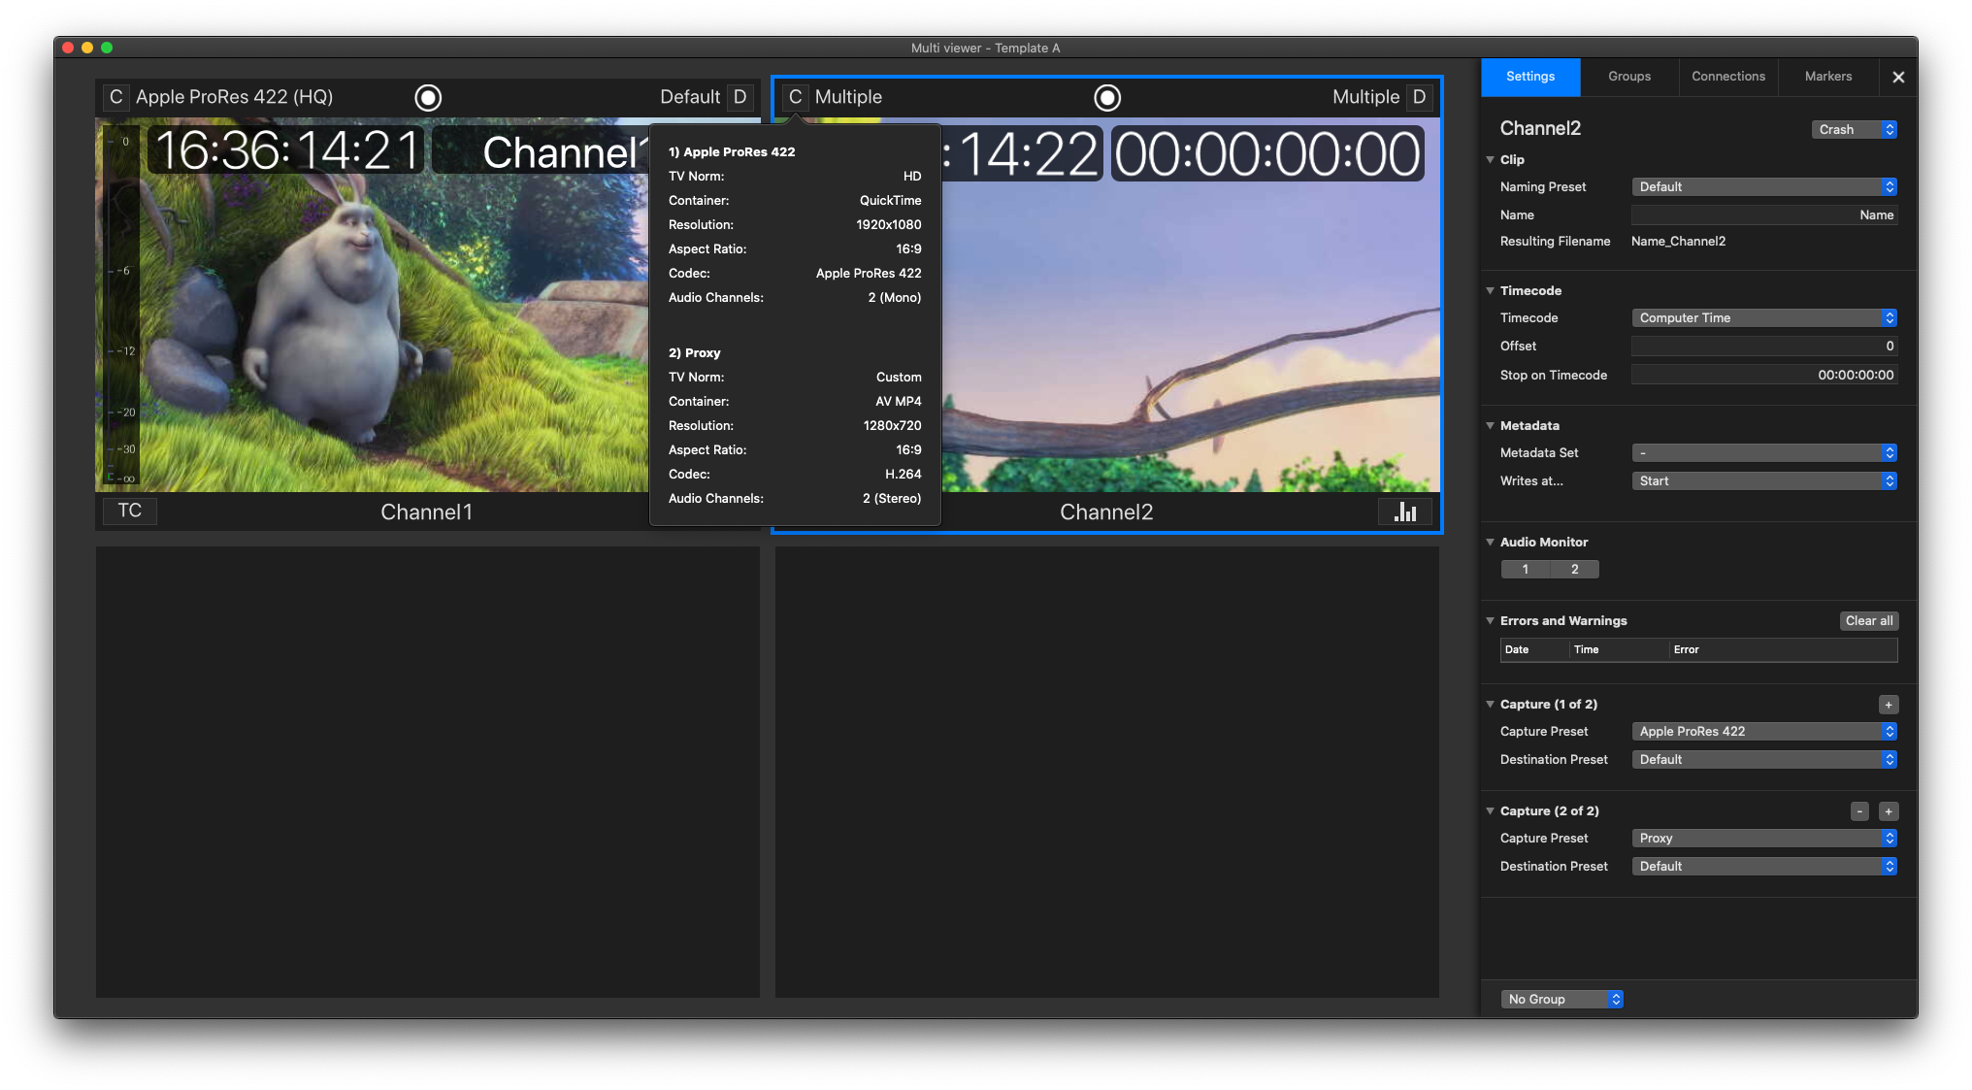
Task: Click the C capture icon of Channel2
Action: (x=795, y=97)
